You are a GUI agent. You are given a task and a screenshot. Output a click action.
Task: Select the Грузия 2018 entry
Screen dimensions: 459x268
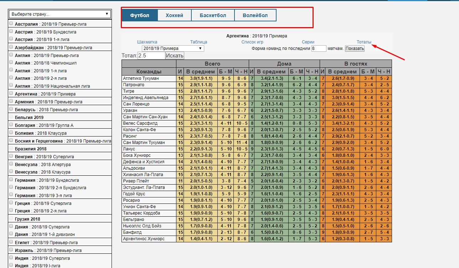(27, 219)
